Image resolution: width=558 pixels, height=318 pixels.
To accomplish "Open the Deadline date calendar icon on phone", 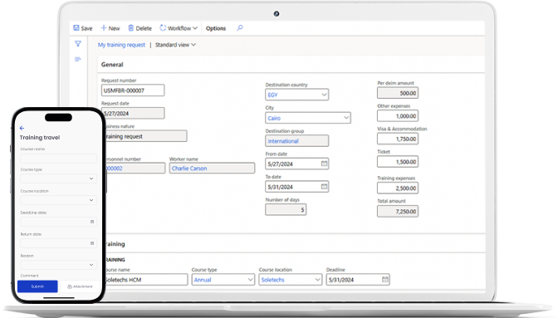I will (92, 222).
